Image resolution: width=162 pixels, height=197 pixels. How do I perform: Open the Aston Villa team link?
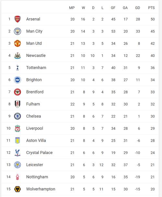click(36, 140)
